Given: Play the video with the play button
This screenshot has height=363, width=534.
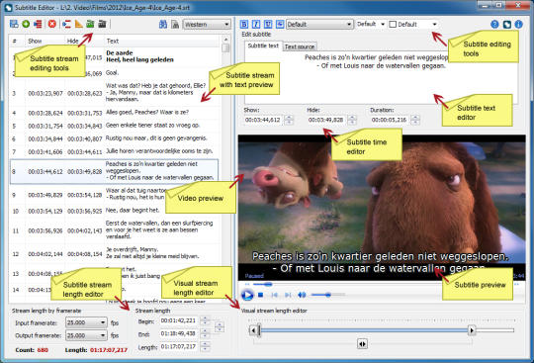Looking at the screenshot, I should click(x=247, y=295).
